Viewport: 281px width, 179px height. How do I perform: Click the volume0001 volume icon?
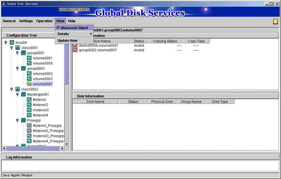(x=29, y=58)
